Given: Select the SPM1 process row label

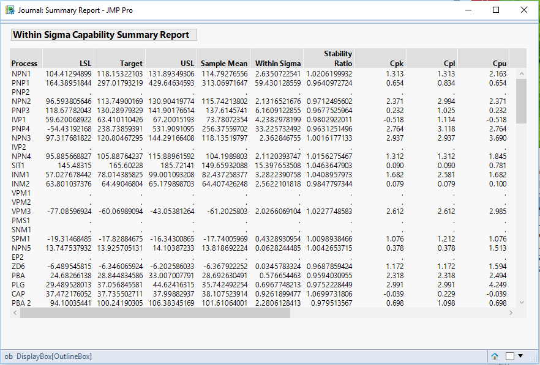Looking at the screenshot, I should coord(21,238).
